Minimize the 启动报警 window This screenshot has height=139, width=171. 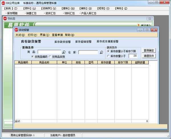click(140, 30)
